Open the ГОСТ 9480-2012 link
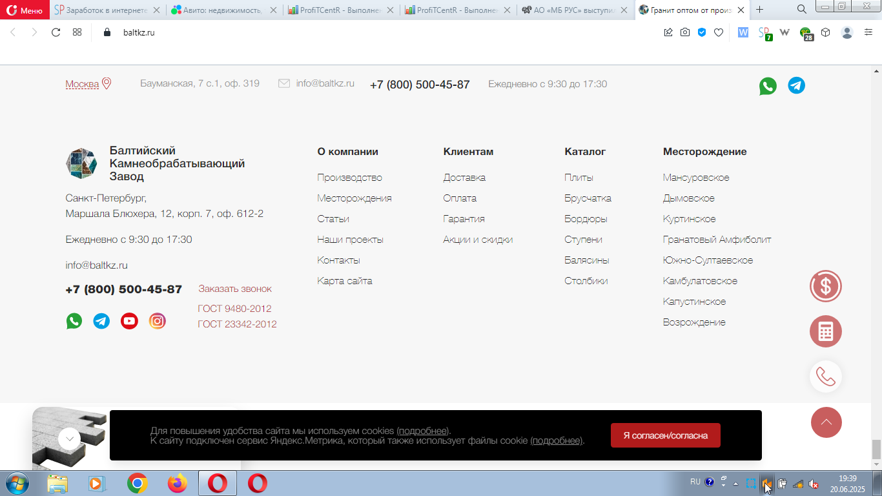This screenshot has width=882, height=496. tap(234, 309)
